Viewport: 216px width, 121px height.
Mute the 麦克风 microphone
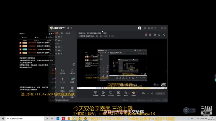[x=126, y=93]
